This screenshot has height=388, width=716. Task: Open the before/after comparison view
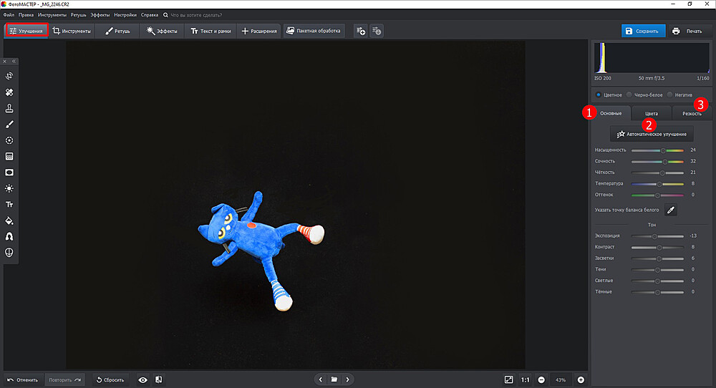158,379
